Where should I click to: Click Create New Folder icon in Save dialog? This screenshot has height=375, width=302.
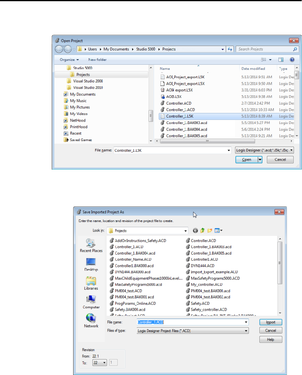pyautogui.click(x=210, y=230)
